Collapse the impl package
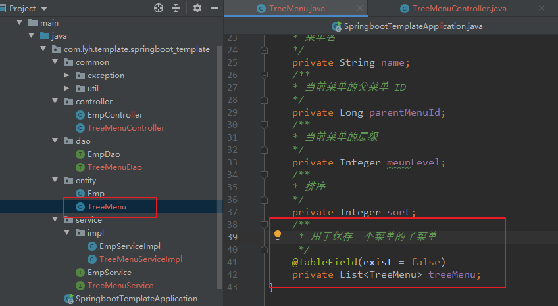Screen dimensions: 558x306 66,233
